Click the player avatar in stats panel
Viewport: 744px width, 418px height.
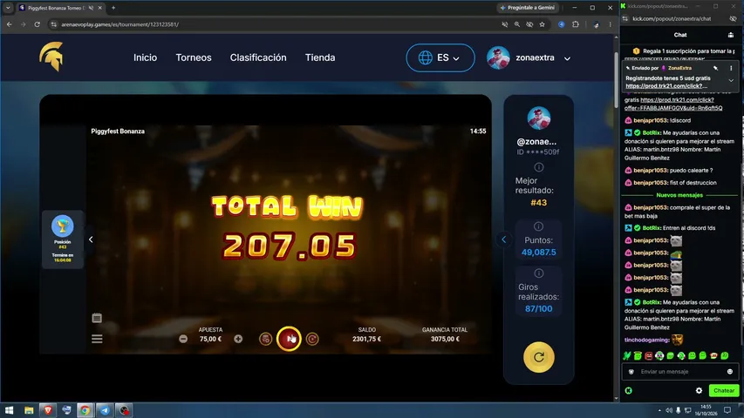tap(538, 118)
